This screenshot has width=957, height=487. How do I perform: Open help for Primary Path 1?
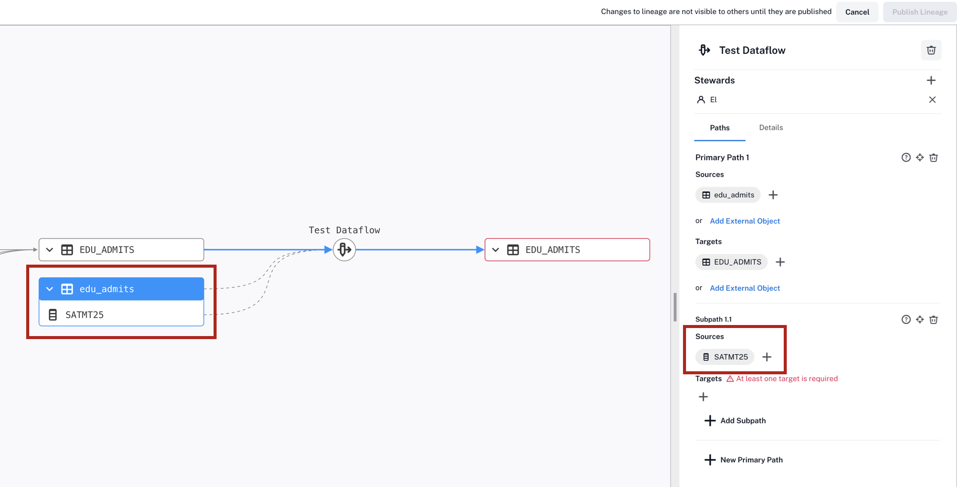point(906,157)
